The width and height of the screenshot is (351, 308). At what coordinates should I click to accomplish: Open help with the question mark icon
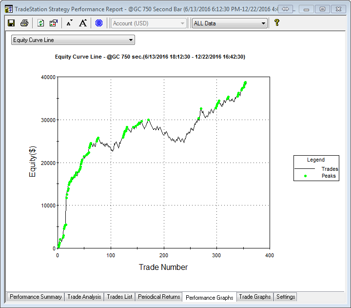(276, 23)
